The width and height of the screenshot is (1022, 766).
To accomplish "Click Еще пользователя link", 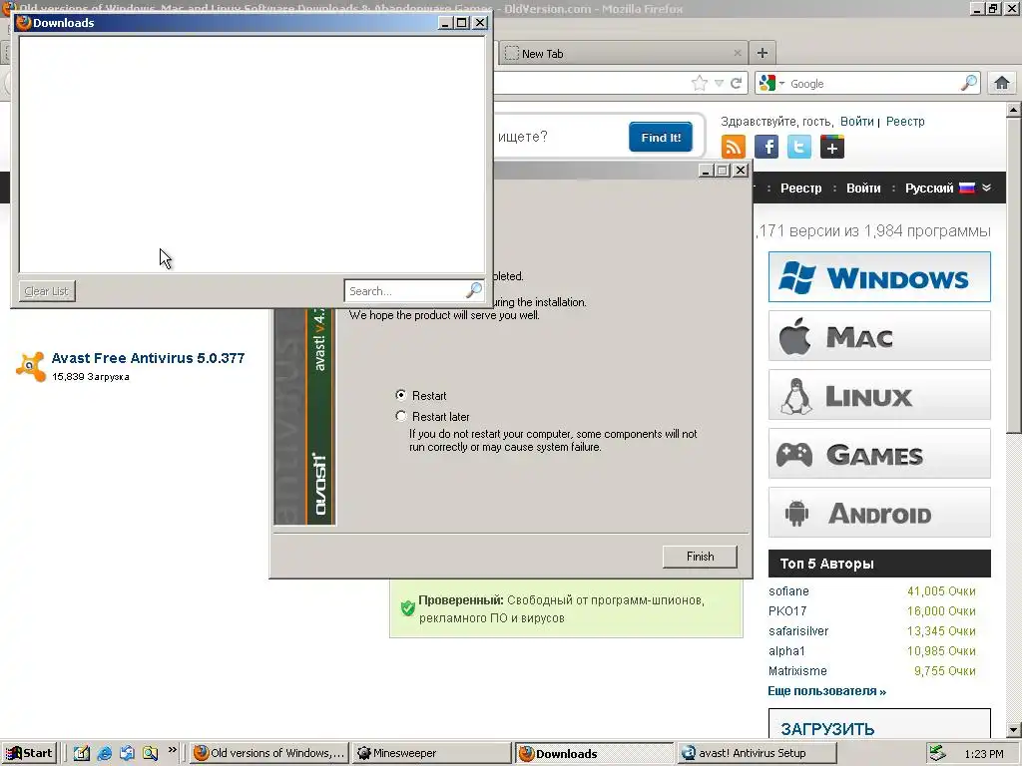I will point(827,691).
